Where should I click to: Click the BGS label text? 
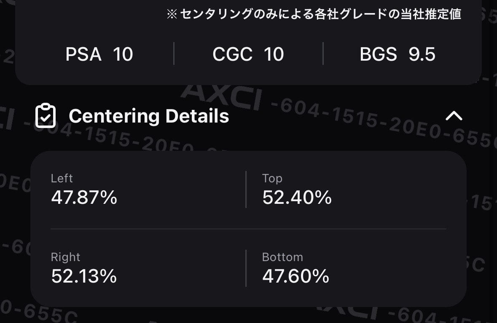click(378, 54)
